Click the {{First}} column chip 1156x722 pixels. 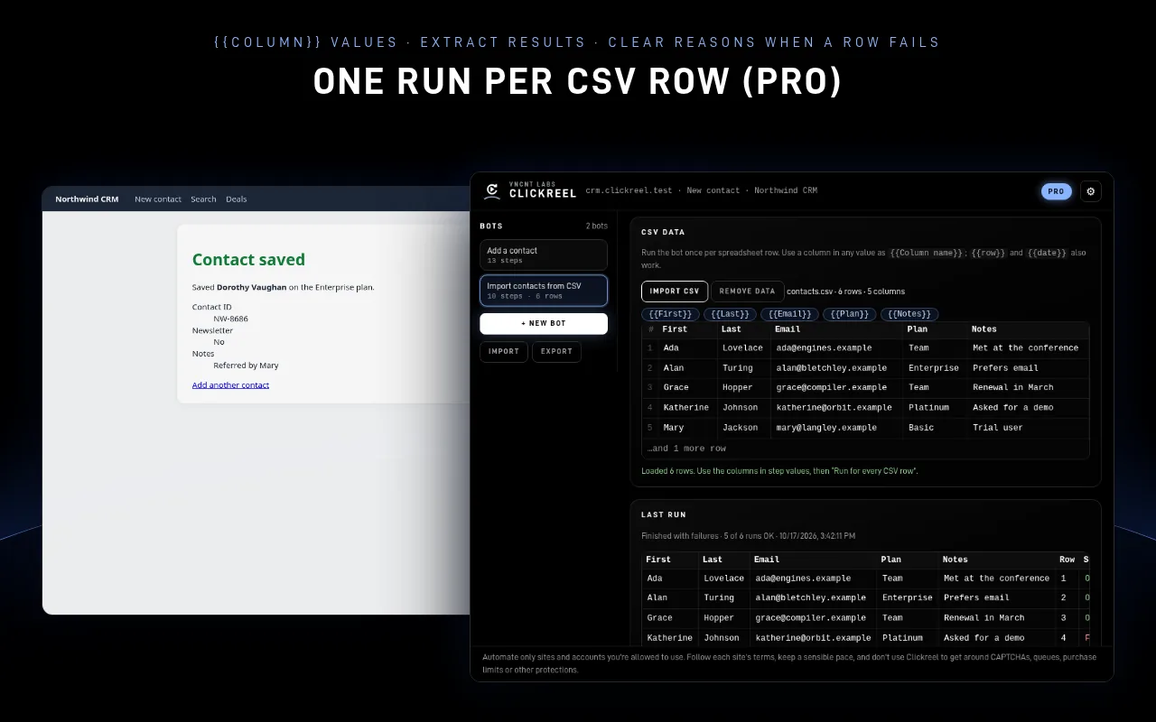[670, 314]
